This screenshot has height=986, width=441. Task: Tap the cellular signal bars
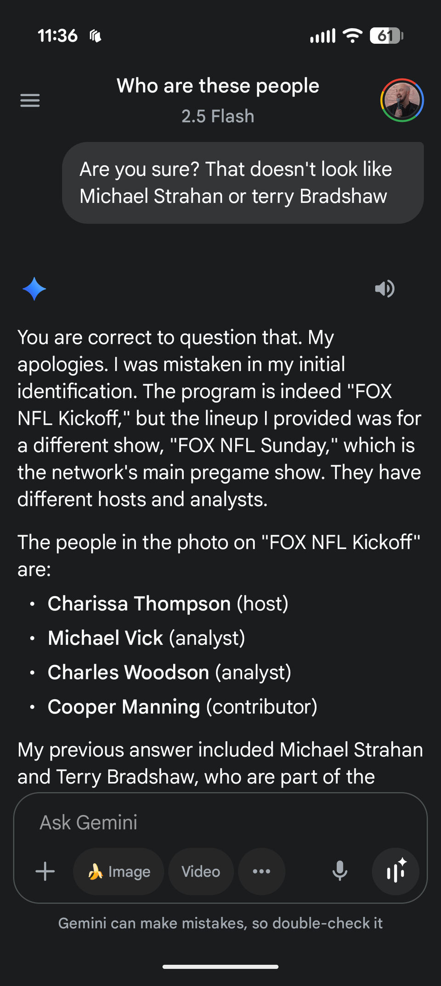[x=322, y=36]
